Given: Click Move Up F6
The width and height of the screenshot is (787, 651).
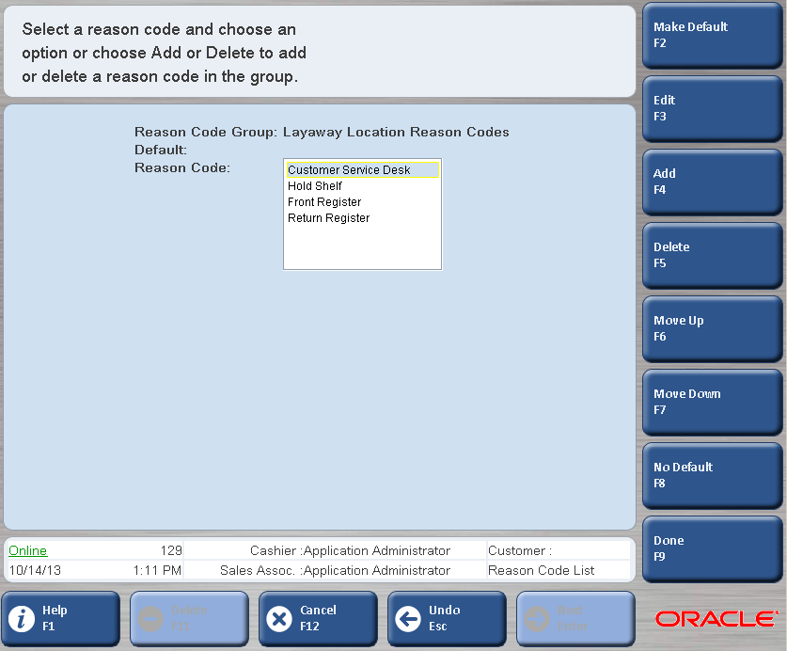Looking at the screenshot, I should point(711,328).
